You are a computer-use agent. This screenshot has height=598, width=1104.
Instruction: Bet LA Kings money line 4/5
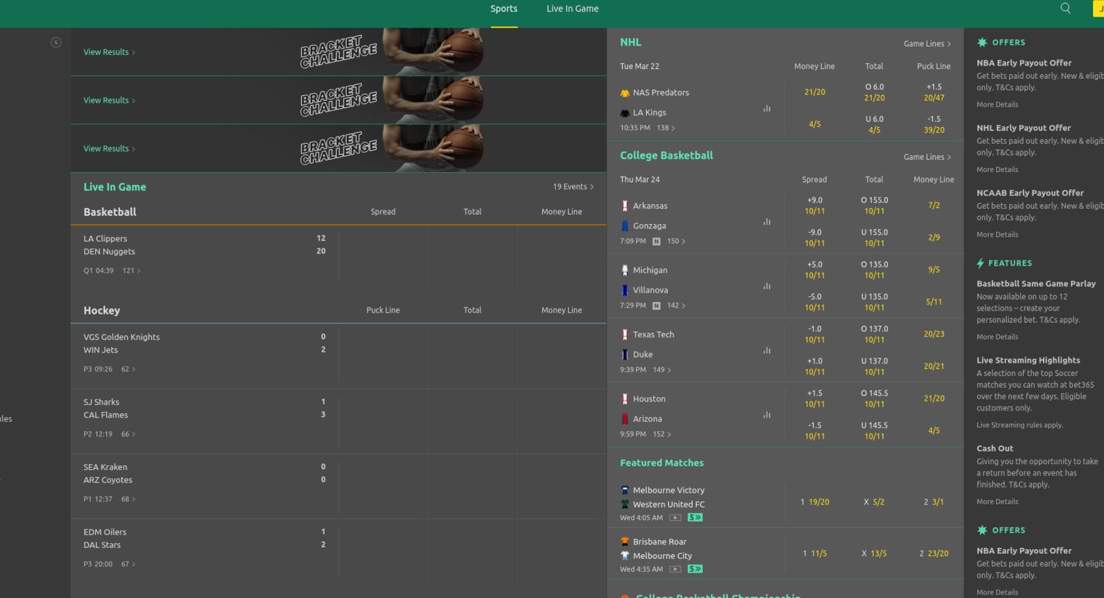[x=814, y=124]
